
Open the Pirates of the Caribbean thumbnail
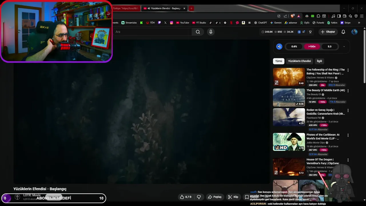pos(289,142)
